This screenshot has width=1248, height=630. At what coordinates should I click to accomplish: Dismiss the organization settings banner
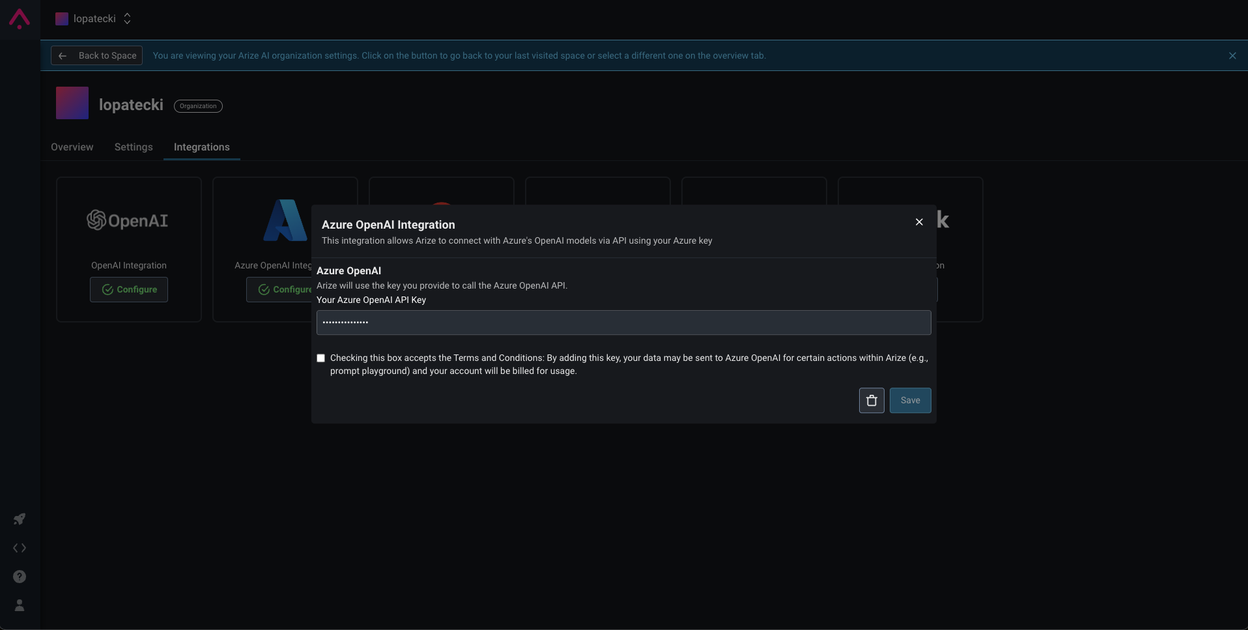coord(1232,55)
